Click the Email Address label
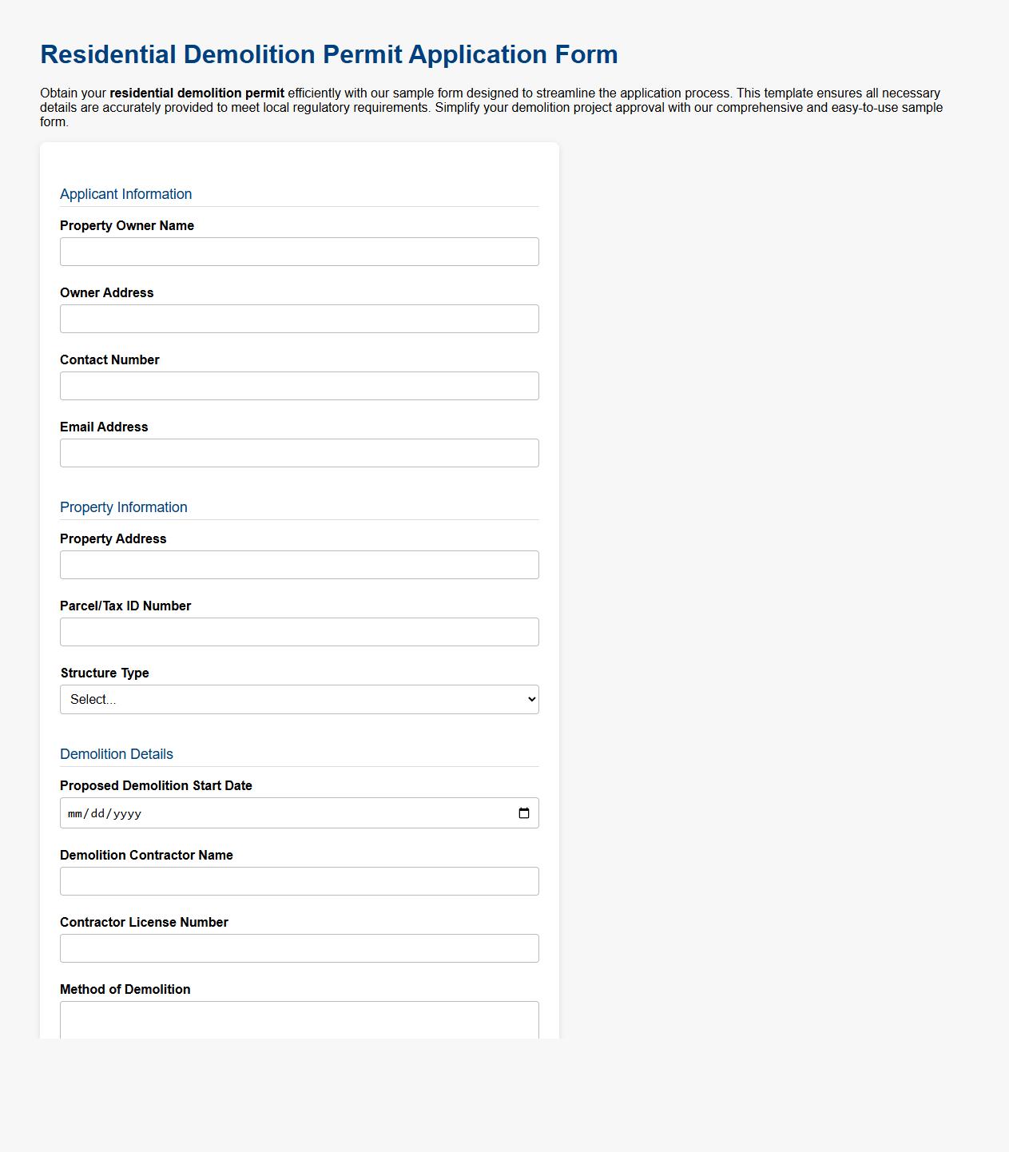The width and height of the screenshot is (1009, 1152). pos(104,427)
